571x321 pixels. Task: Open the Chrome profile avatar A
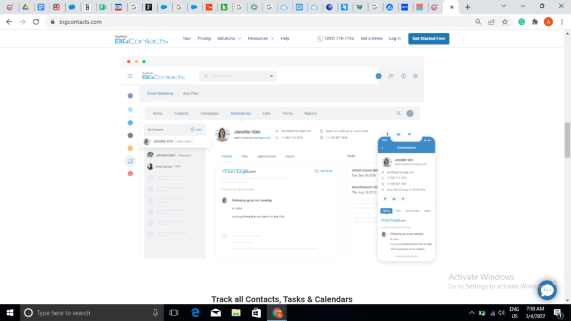[x=549, y=22]
